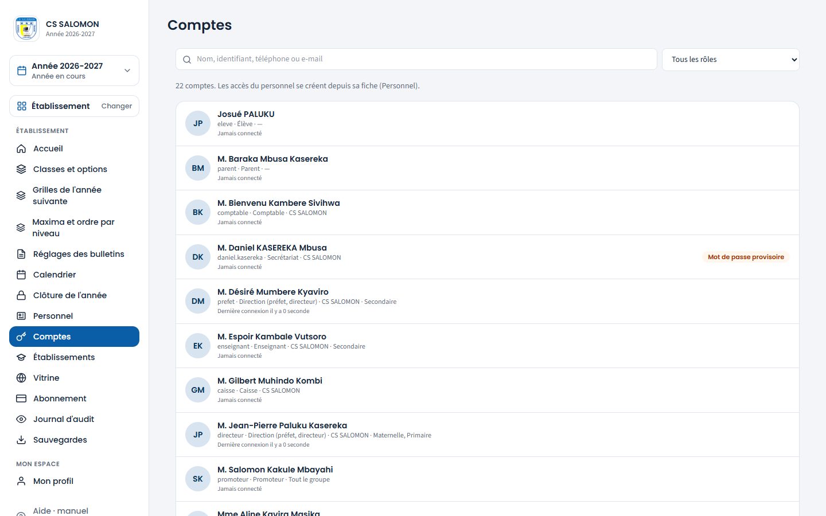Screen dimensions: 826x516
Task: Open M. Bienvenu Kambere Sivihwa account
Action: pos(488,212)
